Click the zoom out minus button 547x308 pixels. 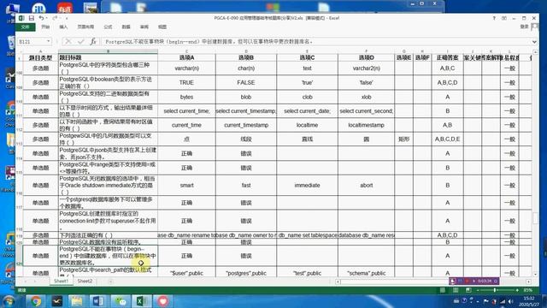(x=478, y=290)
